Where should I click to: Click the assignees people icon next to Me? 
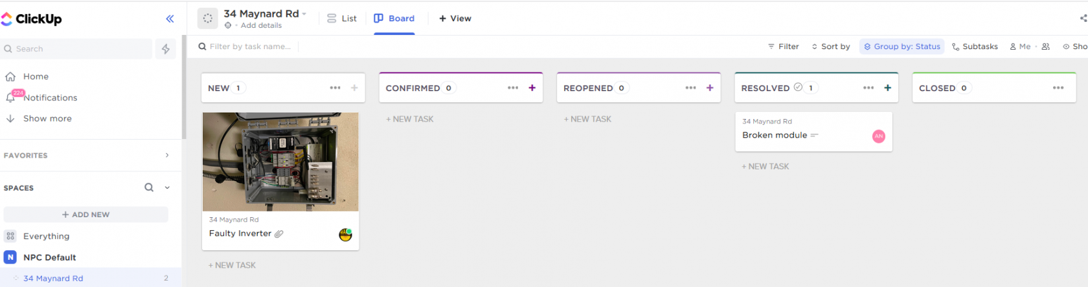click(x=1046, y=47)
